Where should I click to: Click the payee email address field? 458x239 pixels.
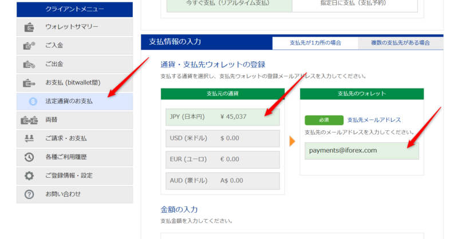[x=362, y=151]
